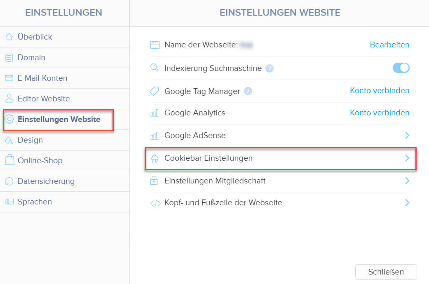The height and width of the screenshot is (284, 429).
Task: Click the help icon beside Indexierung Suchmaschine
Action: click(x=270, y=68)
